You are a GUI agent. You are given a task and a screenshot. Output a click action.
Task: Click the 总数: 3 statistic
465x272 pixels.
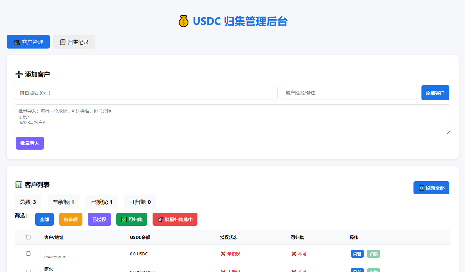tap(28, 202)
